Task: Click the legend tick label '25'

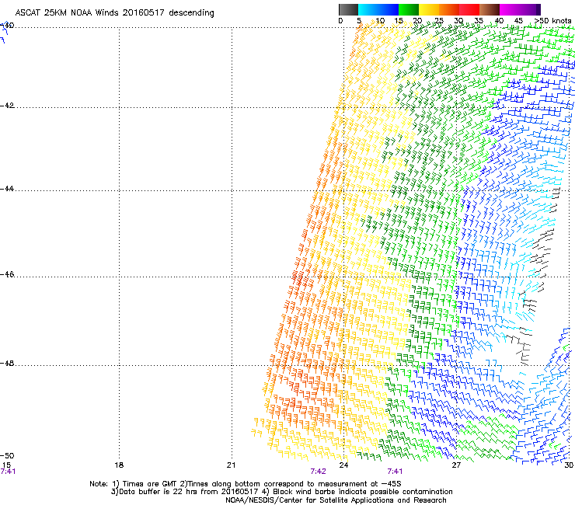Action: (439, 21)
